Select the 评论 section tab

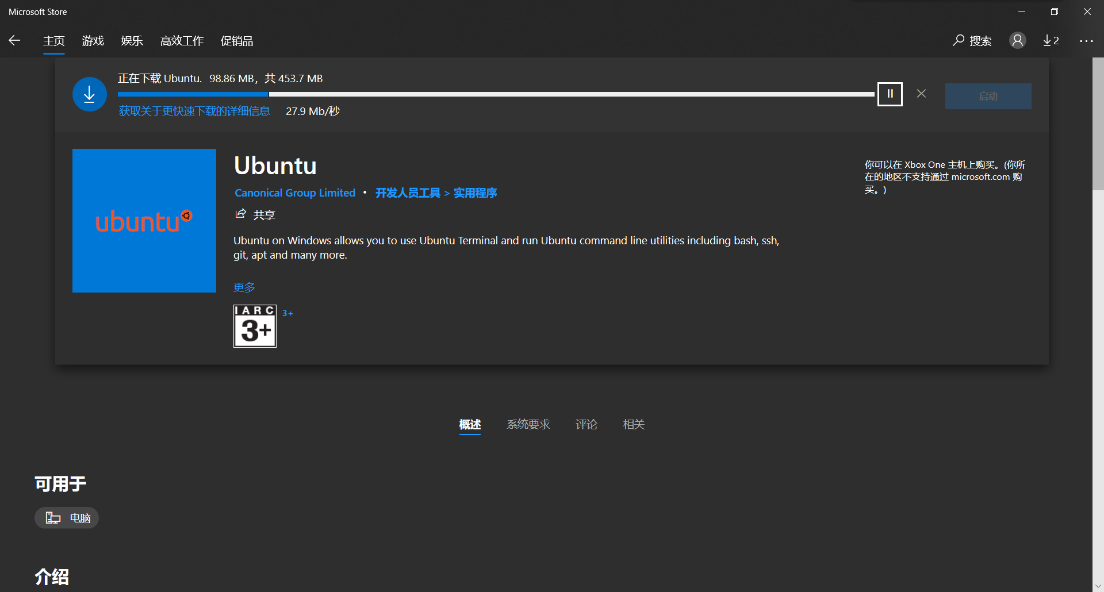tap(586, 424)
